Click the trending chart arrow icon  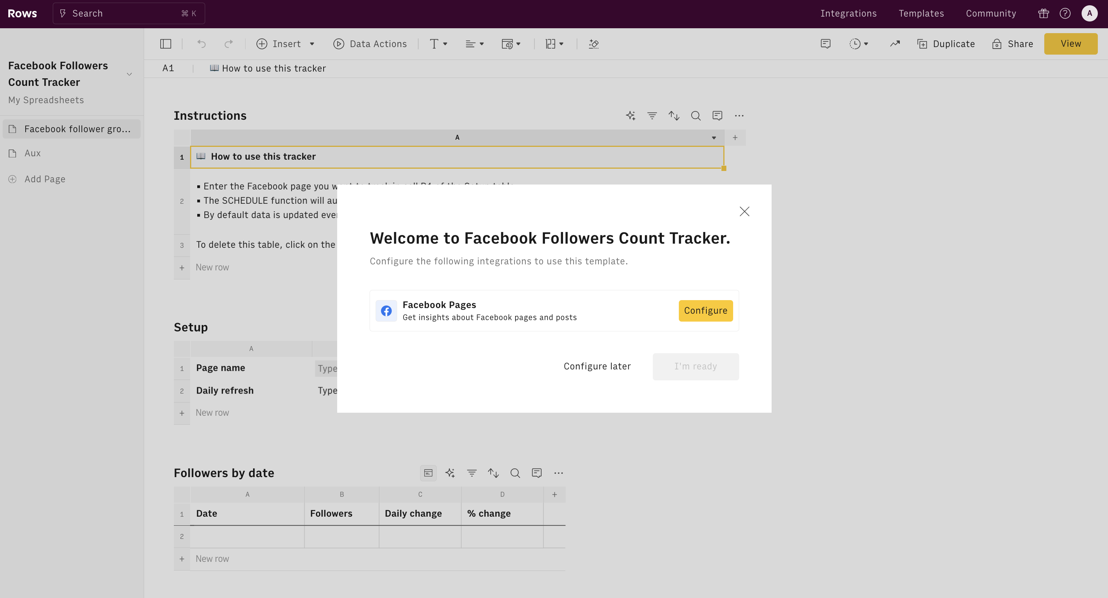(x=895, y=44)
